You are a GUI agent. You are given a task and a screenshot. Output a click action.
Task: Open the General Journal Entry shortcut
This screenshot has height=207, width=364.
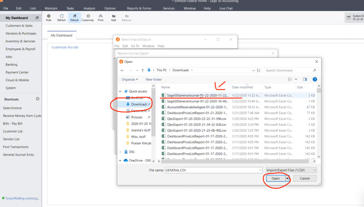pyautogui.click(x=19, y=154)
